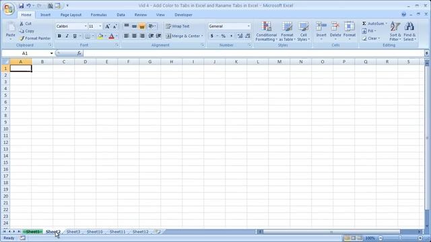This screenshot has width=431, height=242.
Task: Select the Sheet3 tab
Action: coord(73,232)
